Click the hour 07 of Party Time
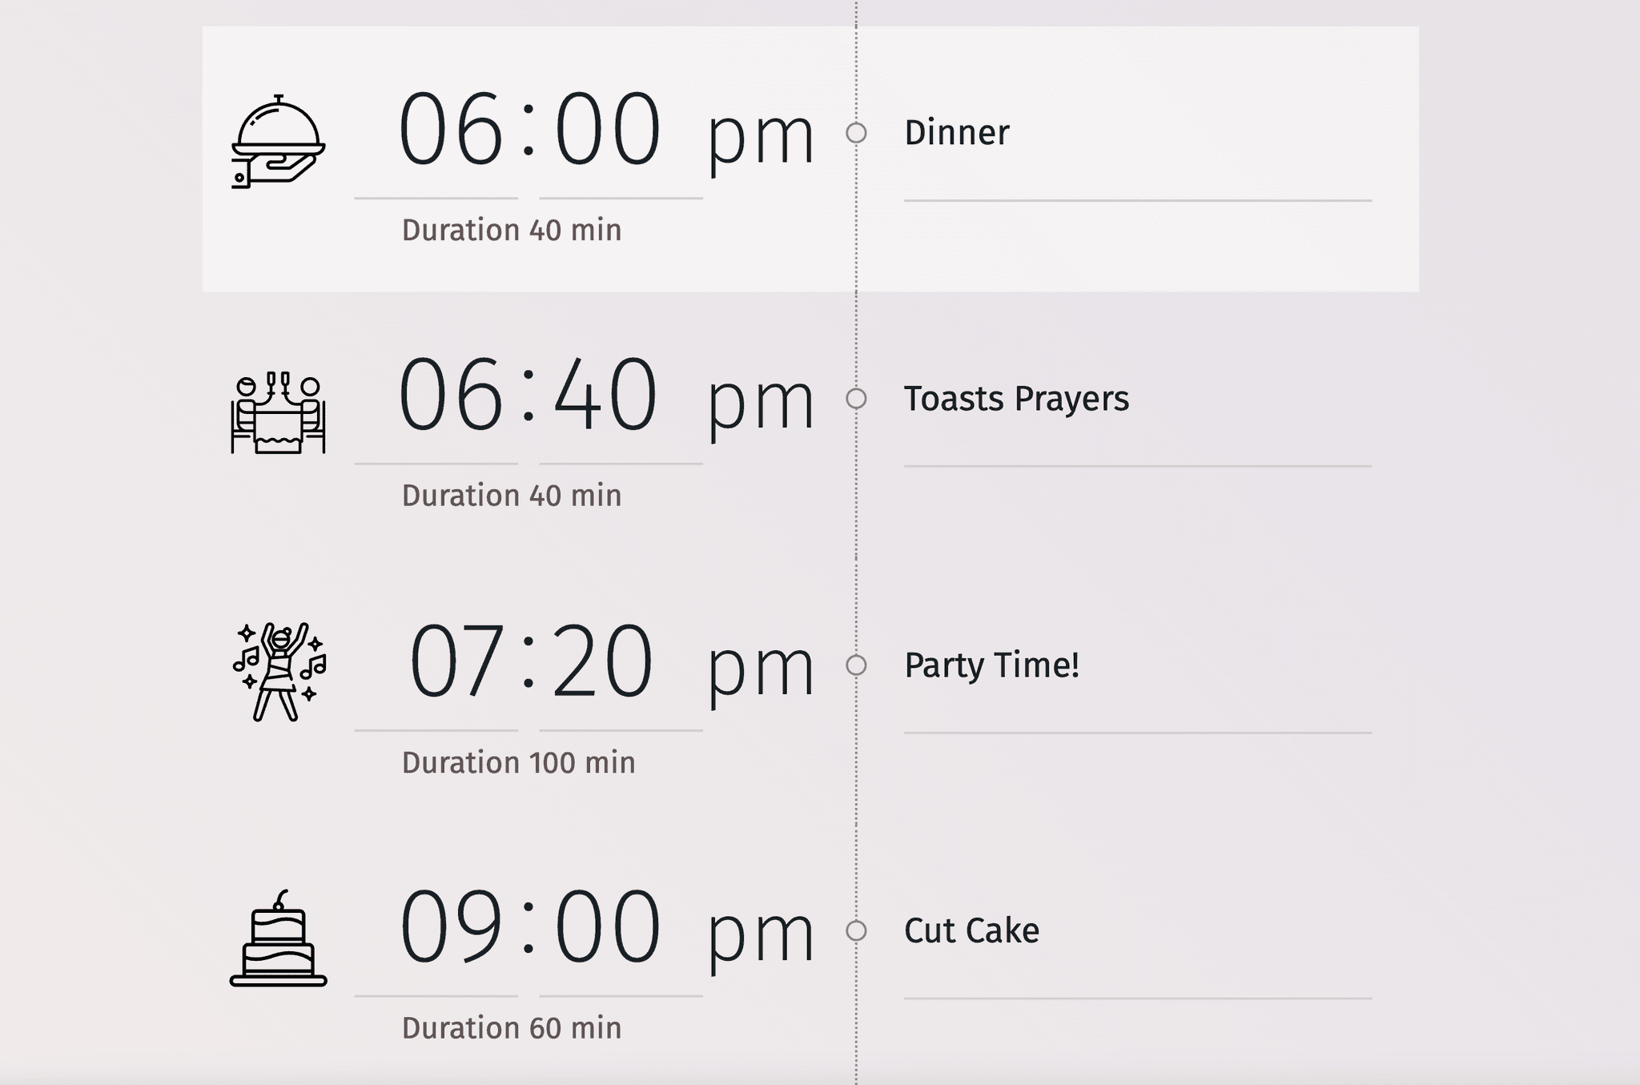 tap(456, 662)
